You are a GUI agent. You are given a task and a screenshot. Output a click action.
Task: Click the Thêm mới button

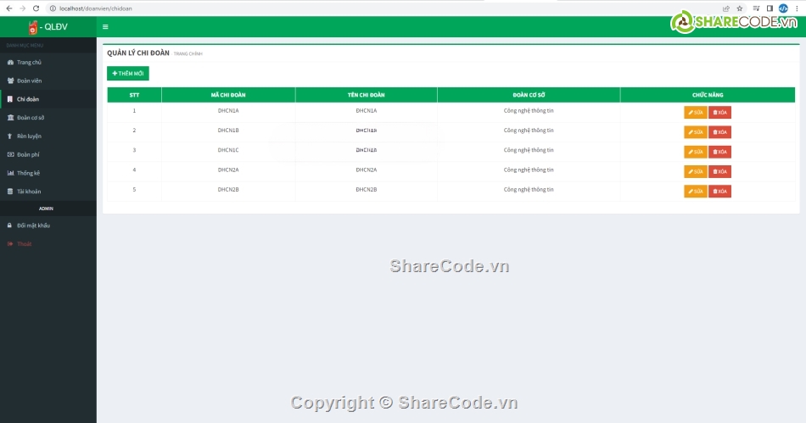pyautogui.click(x=128, y=74)
